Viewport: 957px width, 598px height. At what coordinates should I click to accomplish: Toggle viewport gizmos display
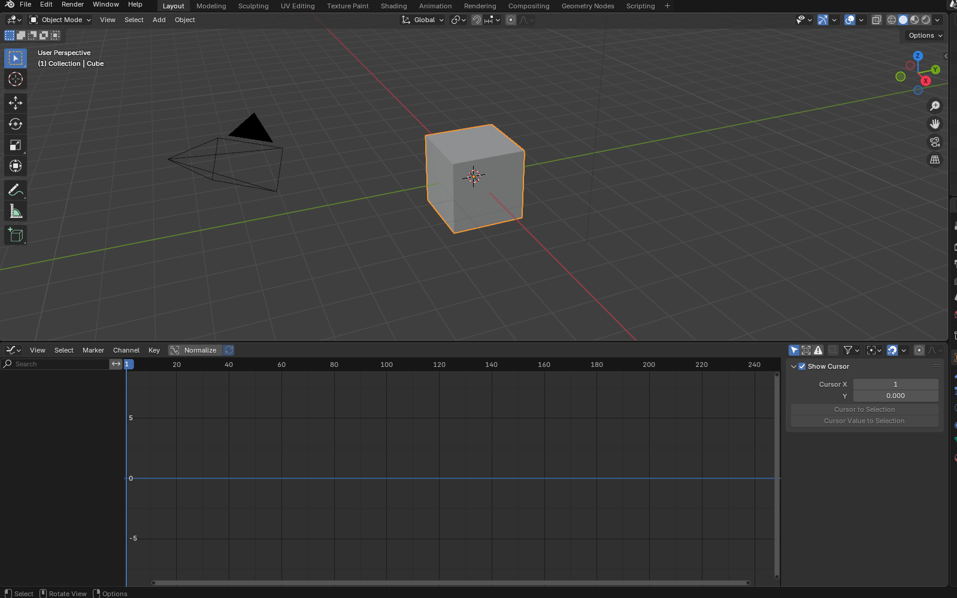(x=823, y=20)
